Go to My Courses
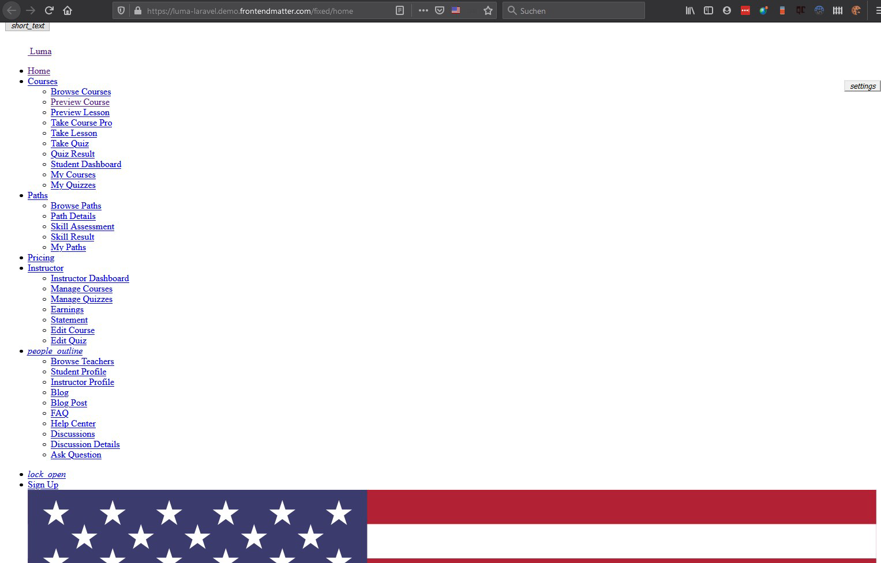This screenshot has width=881, height=563. click(73, 175)
